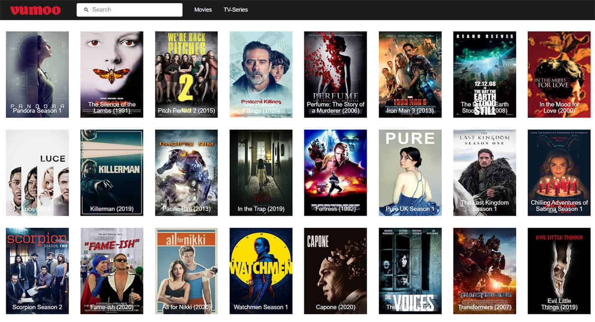
Task: Open Pacific Rim (2013) poster
Action: [x=186, y=173]
